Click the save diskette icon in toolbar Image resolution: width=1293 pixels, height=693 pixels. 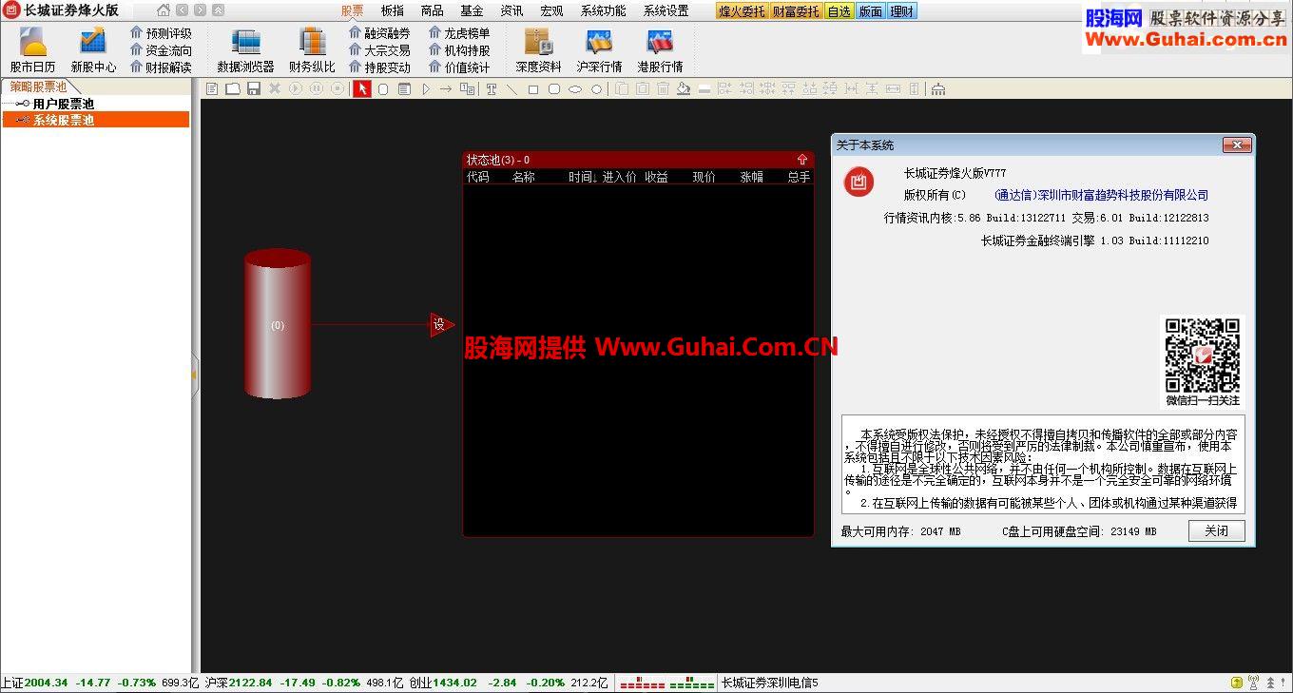coord(254,89)
